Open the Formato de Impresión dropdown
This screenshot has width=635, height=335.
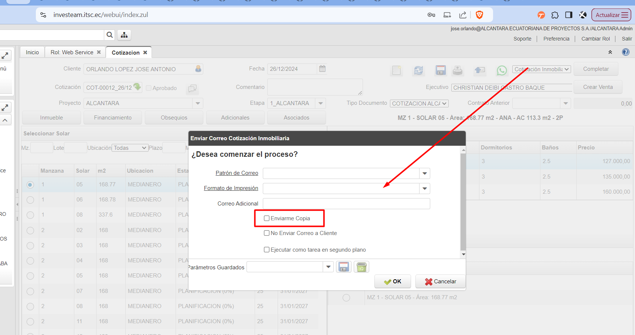click(425, 189)
